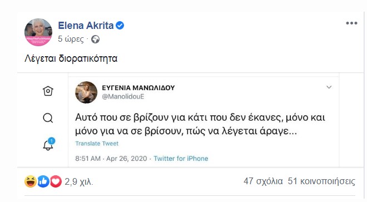Image resolution: width=367 pixels, height=202 pixels.
Task: Expand the tweet chevron dropdown
Action: (329, 87)
